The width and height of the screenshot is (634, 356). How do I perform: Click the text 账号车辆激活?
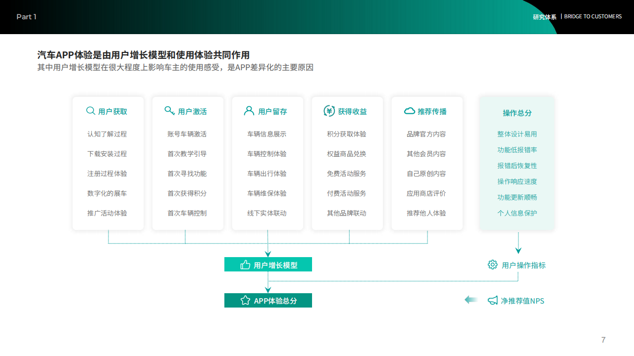point(187,134)
